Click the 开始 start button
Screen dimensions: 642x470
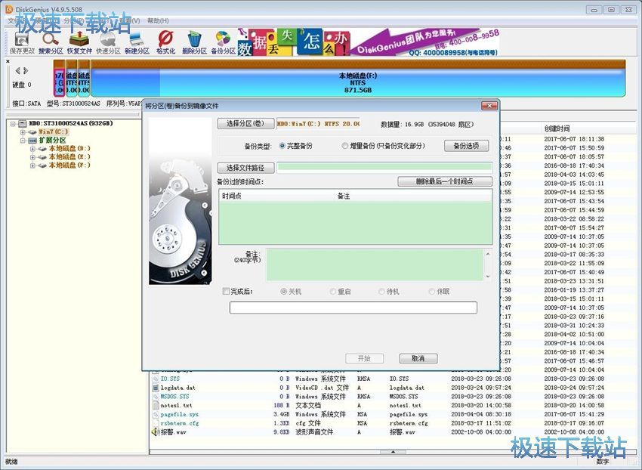tap(364, 358)
